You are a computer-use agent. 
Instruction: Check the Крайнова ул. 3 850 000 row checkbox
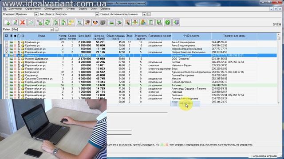click(x=7, y=45)
